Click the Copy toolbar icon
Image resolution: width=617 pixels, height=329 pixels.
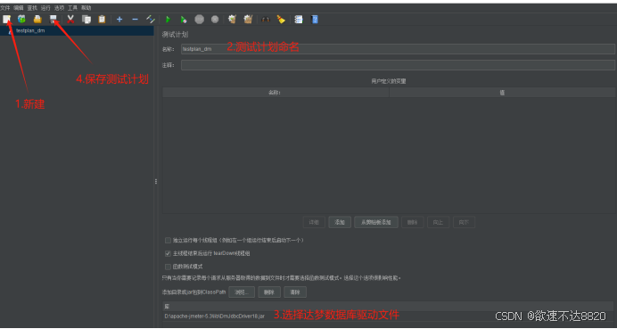[86, 19]
